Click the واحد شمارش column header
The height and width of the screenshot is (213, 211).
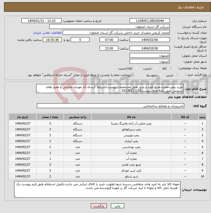pos(77,117)
